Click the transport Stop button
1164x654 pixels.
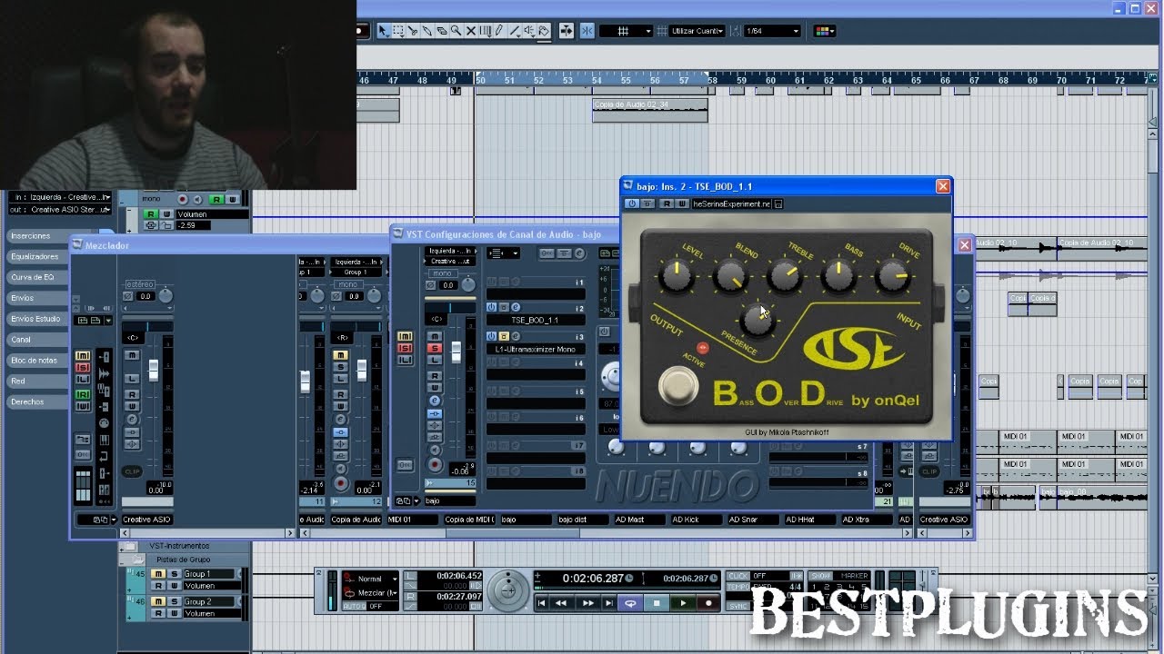pyautogui.click(x=657, y=603)
